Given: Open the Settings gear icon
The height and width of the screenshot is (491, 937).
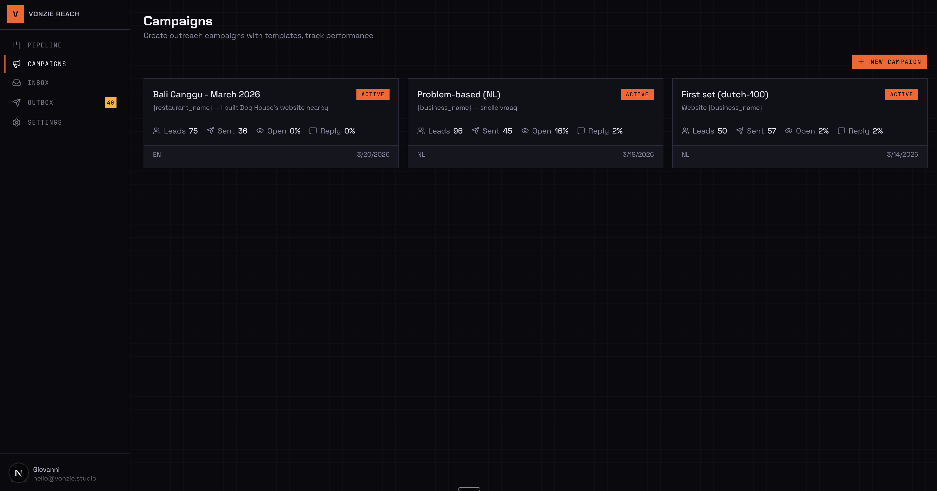Looking at the screenshot, I should click(16, 122).
